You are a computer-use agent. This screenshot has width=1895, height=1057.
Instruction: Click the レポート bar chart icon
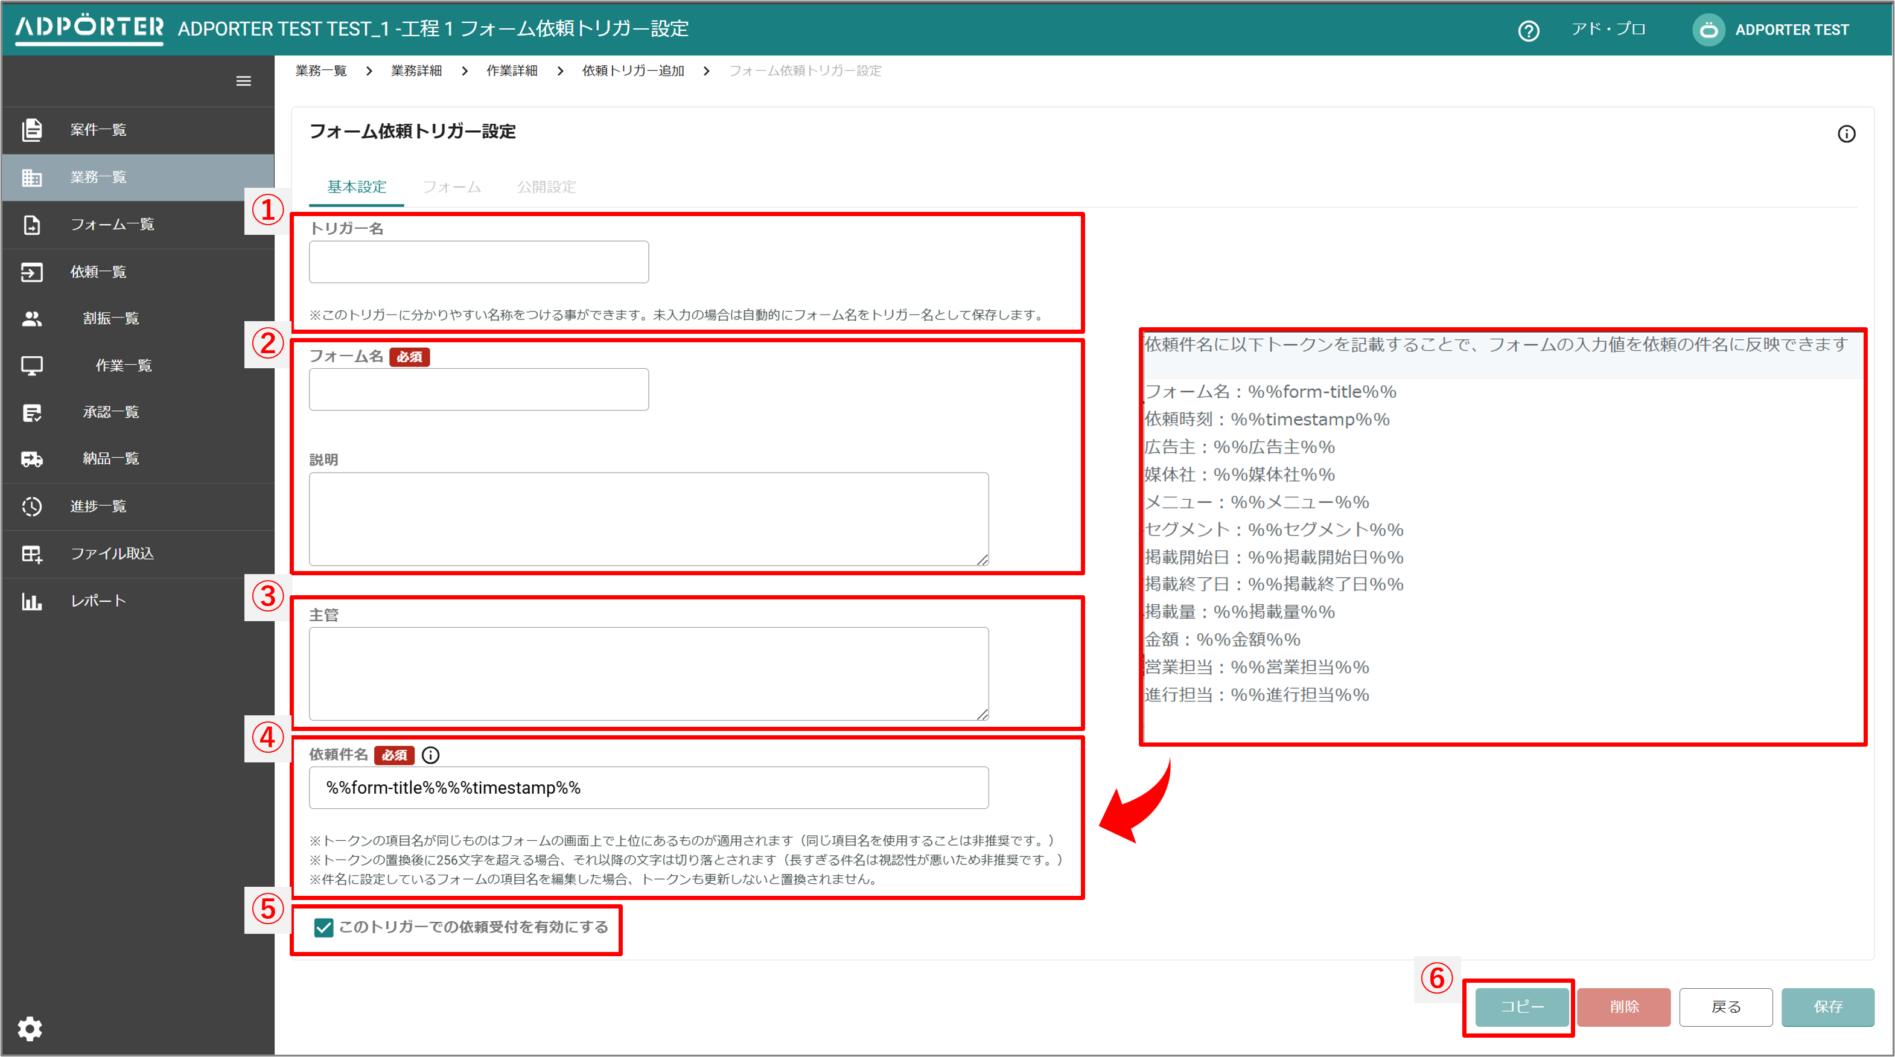tap(31, 601)
